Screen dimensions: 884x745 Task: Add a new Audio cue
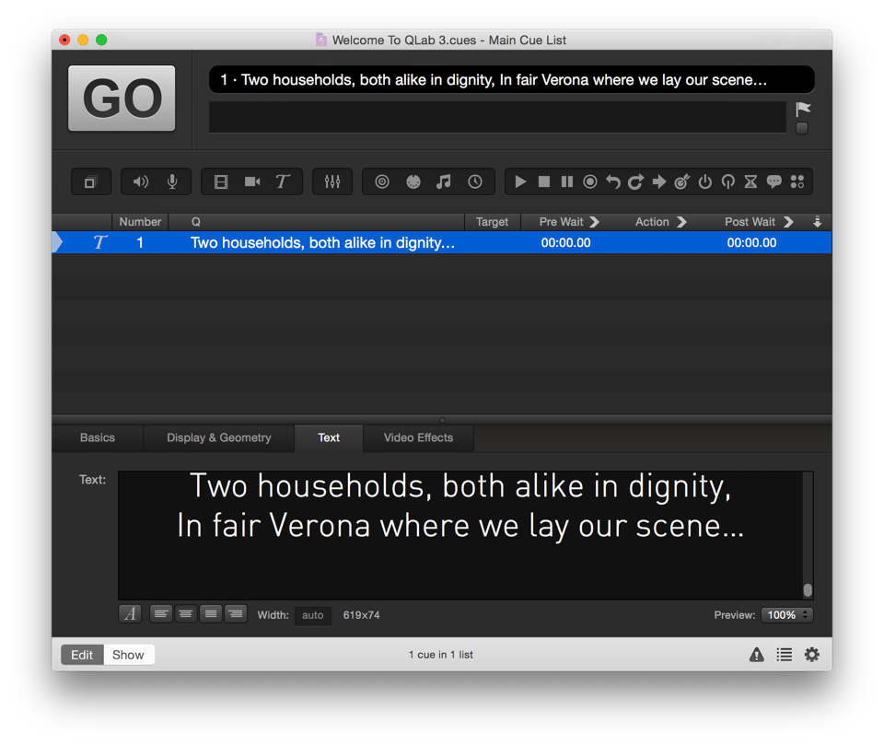(141, 182)
